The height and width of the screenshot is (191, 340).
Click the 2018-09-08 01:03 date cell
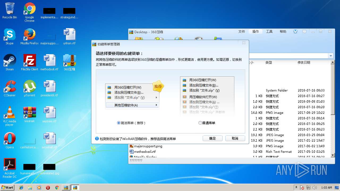[x=311, y=102]
